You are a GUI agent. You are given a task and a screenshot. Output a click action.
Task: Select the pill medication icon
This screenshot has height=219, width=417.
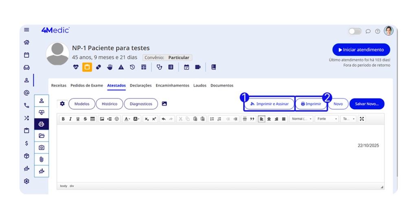click(x=99, y=67)
